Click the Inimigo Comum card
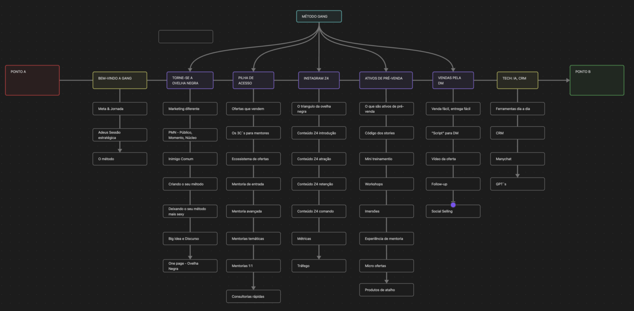The height and width of the screenshot is (311, 634). (x=190, y=159)
